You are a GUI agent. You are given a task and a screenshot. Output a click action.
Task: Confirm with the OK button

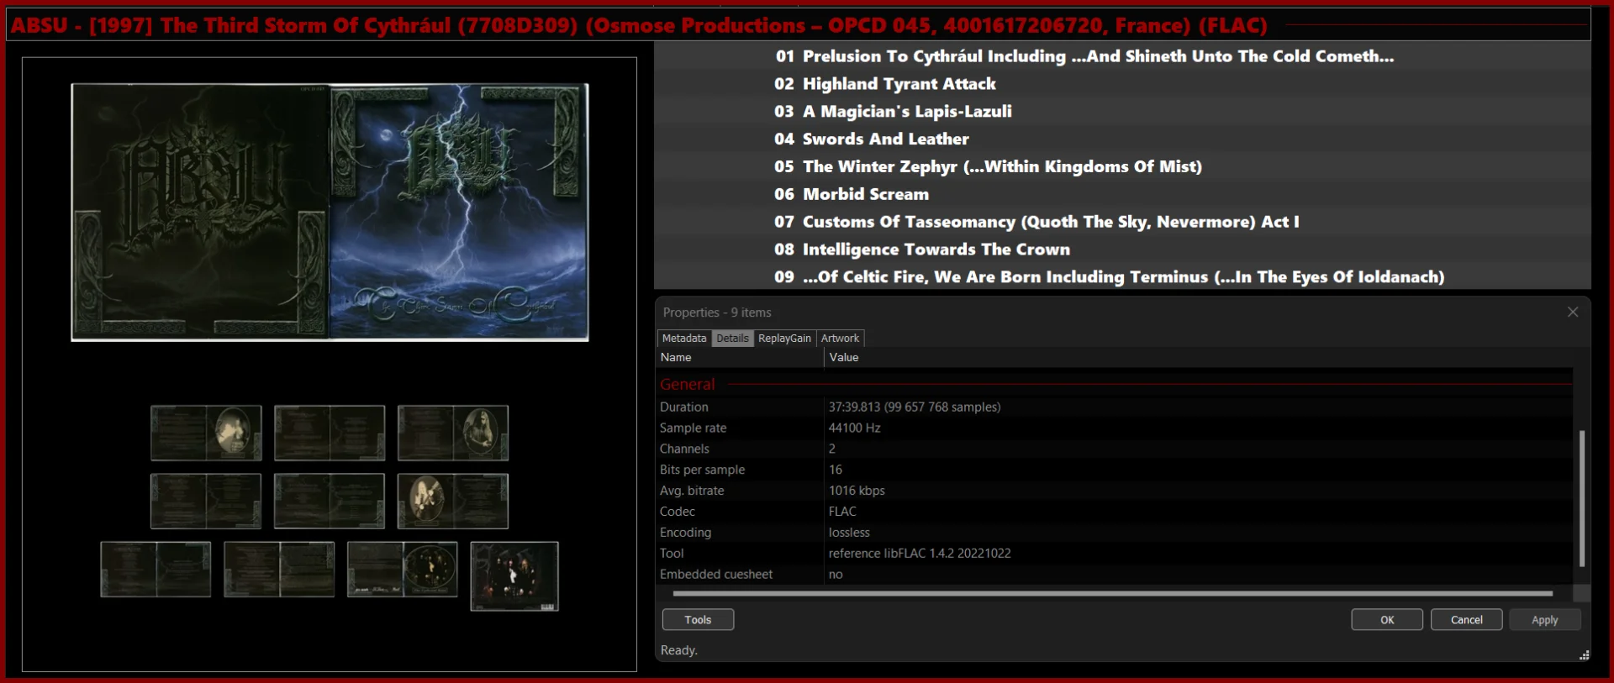1387,619
